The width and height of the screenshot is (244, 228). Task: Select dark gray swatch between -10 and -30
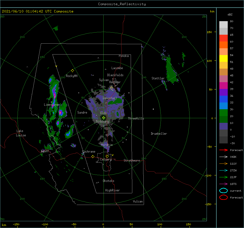click(x=223, y=140)
